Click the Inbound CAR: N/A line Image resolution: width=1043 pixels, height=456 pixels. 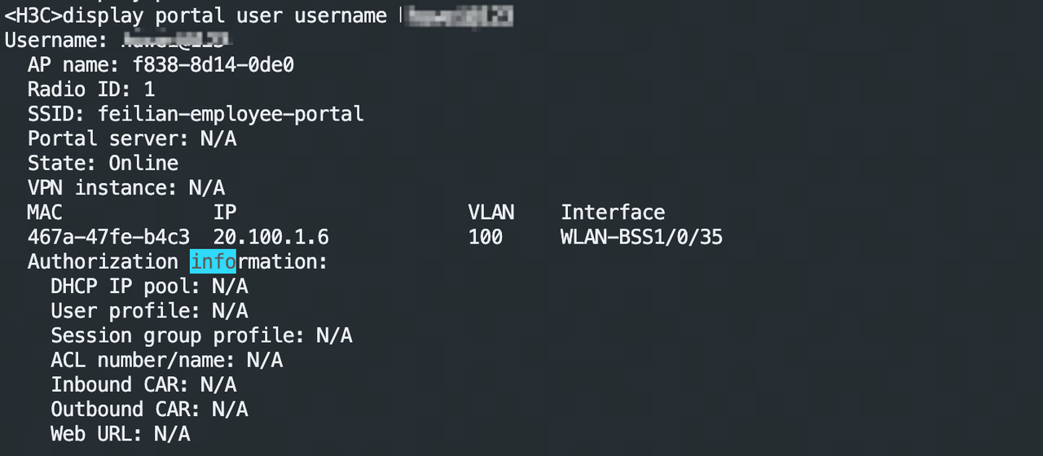143,384
